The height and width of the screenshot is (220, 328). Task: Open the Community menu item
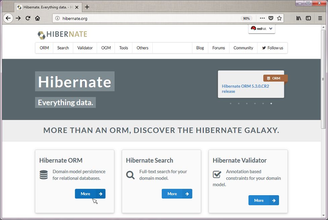pyautogui.click(x=243, y=48)
